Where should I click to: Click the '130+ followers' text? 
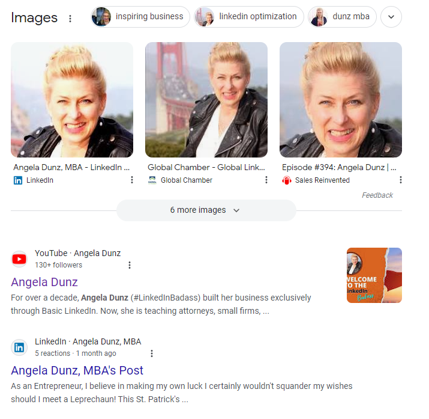coord(58,265)
